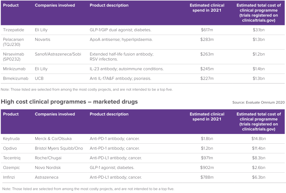The image size is (286, 193).
Task: Click the Bristol Myers Squibb/Ono company cell
Action: click(x=59, y=148)
